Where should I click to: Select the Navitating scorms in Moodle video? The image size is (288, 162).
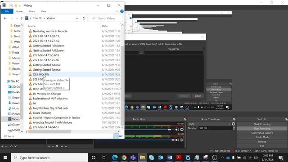click(50, 31)
